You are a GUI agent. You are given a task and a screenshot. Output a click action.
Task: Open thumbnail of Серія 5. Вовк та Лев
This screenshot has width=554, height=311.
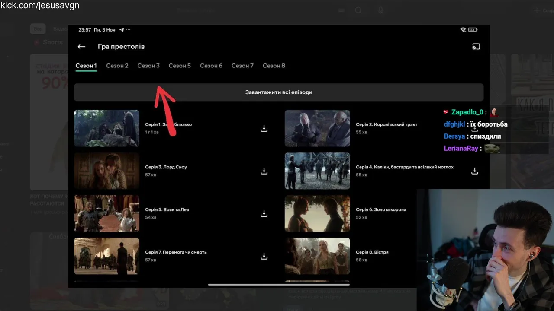[x=106, y=213]
